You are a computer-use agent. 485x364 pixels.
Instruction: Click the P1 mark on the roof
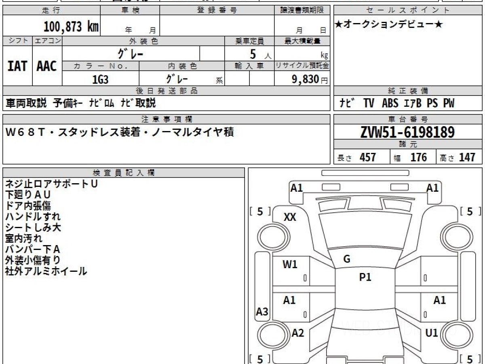[365, 277]
